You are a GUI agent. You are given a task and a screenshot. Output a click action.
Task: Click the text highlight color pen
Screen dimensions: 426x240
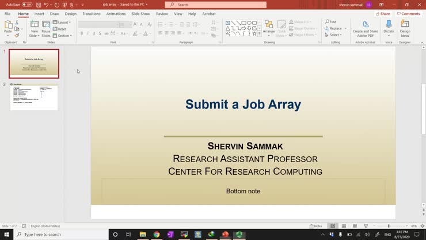[x=135, y=33]
